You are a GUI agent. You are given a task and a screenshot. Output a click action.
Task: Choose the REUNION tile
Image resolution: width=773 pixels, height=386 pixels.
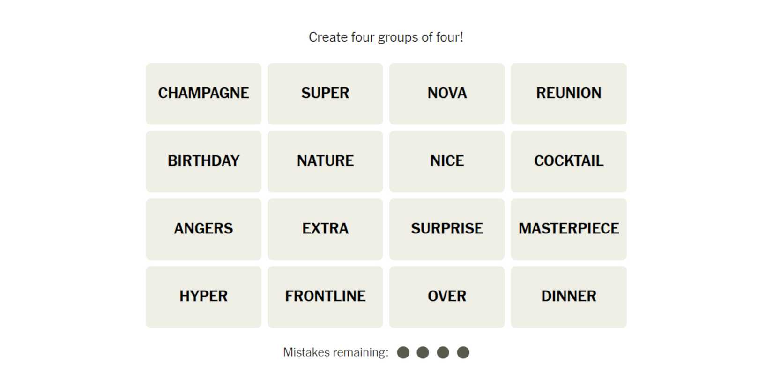pyautogui.click(x=569, y=94)
